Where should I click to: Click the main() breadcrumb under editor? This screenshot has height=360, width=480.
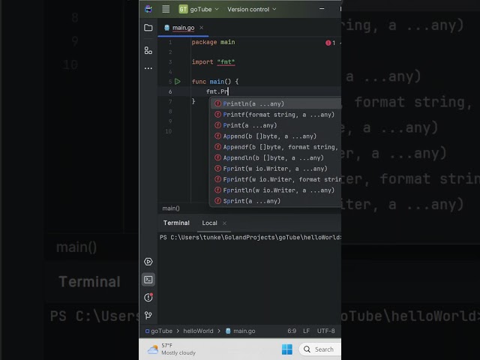171,208
